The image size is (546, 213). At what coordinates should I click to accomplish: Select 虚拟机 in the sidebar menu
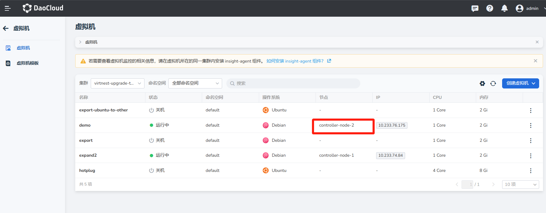coord(23,48)
